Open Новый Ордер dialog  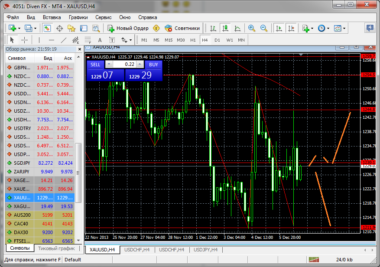[128, 28]
